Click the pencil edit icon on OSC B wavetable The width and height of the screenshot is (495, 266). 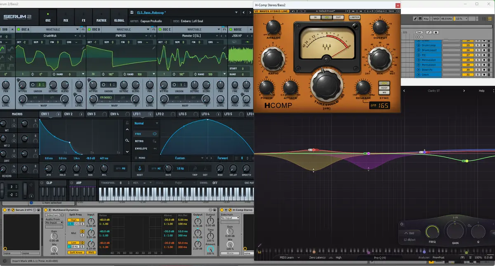(154, 48)
